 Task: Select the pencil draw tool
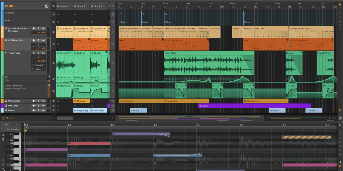(x=340, y=13)
